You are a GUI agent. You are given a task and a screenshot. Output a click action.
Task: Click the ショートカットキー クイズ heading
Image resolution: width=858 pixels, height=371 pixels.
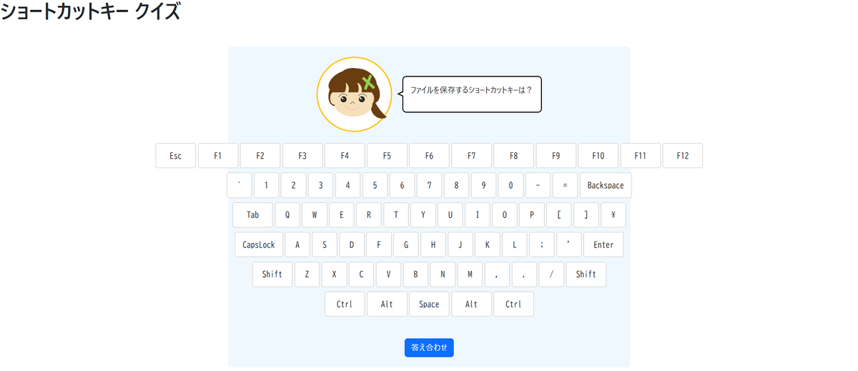point(91,12)
